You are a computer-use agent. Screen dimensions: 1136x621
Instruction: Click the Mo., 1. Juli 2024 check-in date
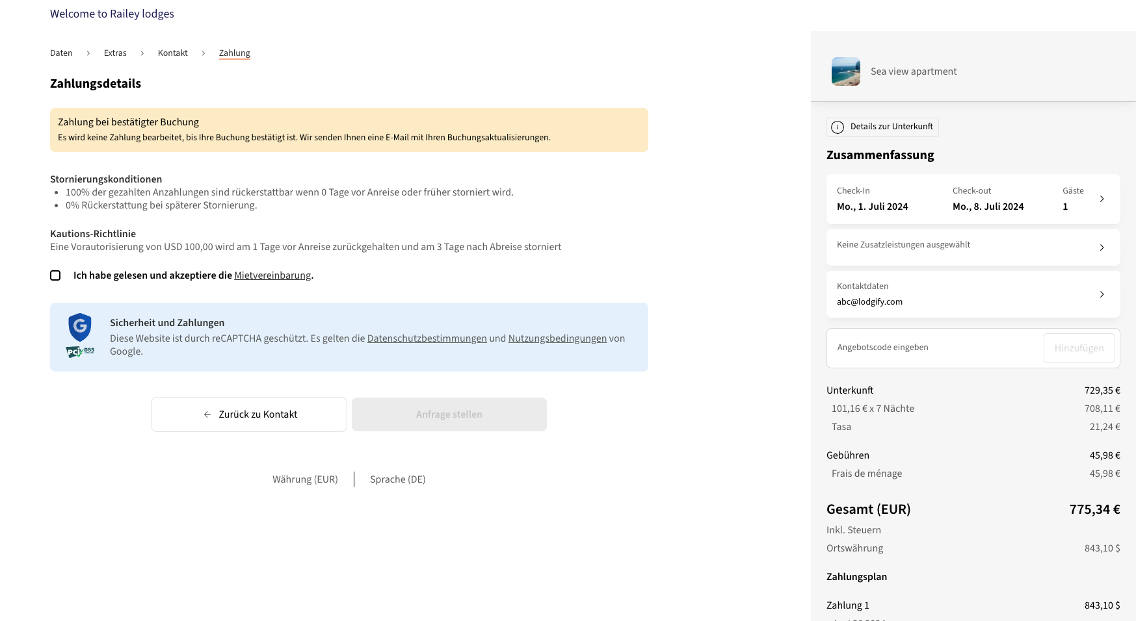pos(872,207)
